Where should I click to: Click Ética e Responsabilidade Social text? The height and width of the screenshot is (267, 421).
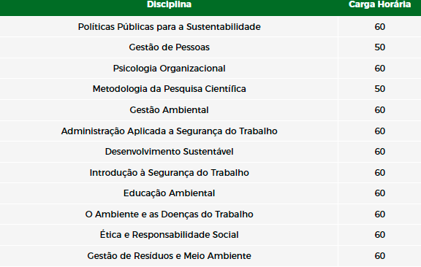(169, 235)
